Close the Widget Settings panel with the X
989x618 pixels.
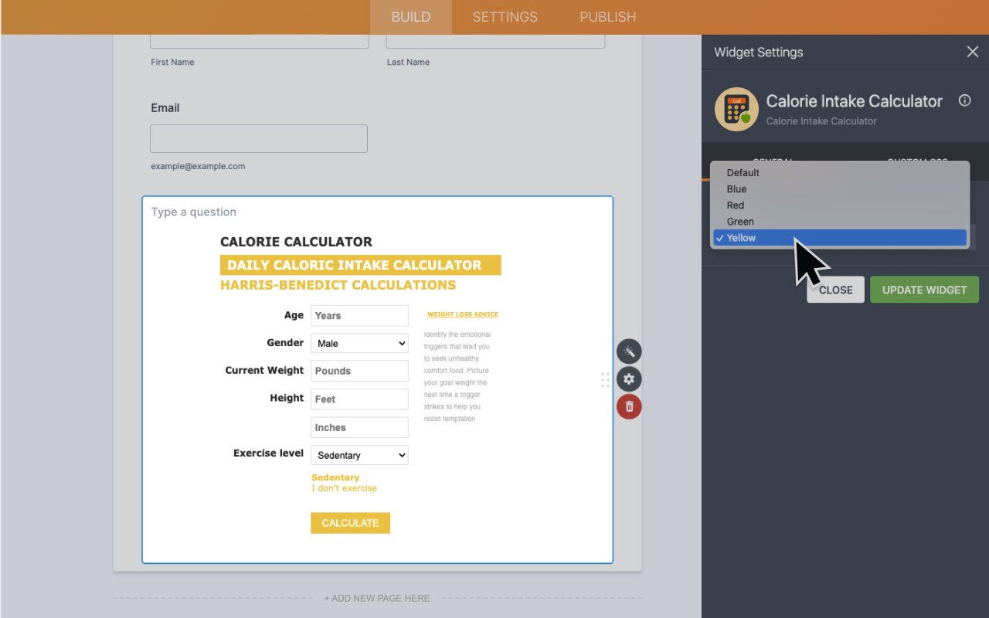point(972,52)
